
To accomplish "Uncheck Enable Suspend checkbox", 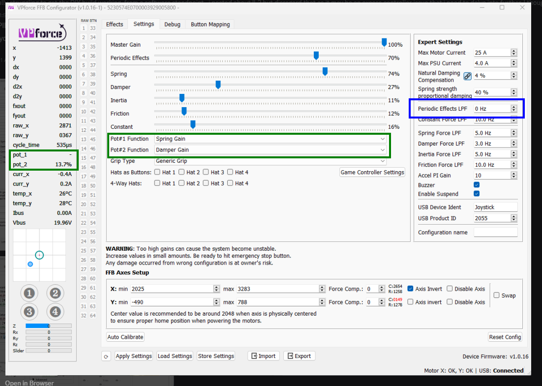I will (x=477, y=194).
